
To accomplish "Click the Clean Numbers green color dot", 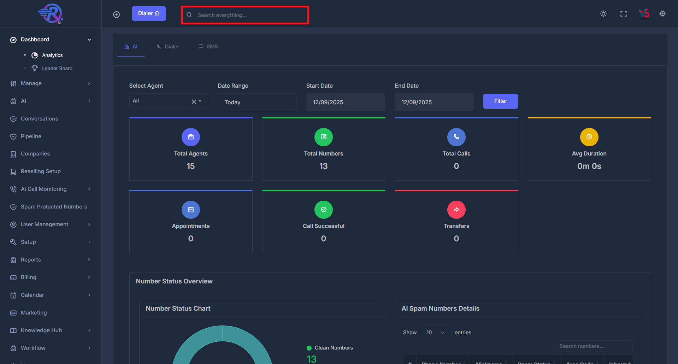I will click(309, 348).
